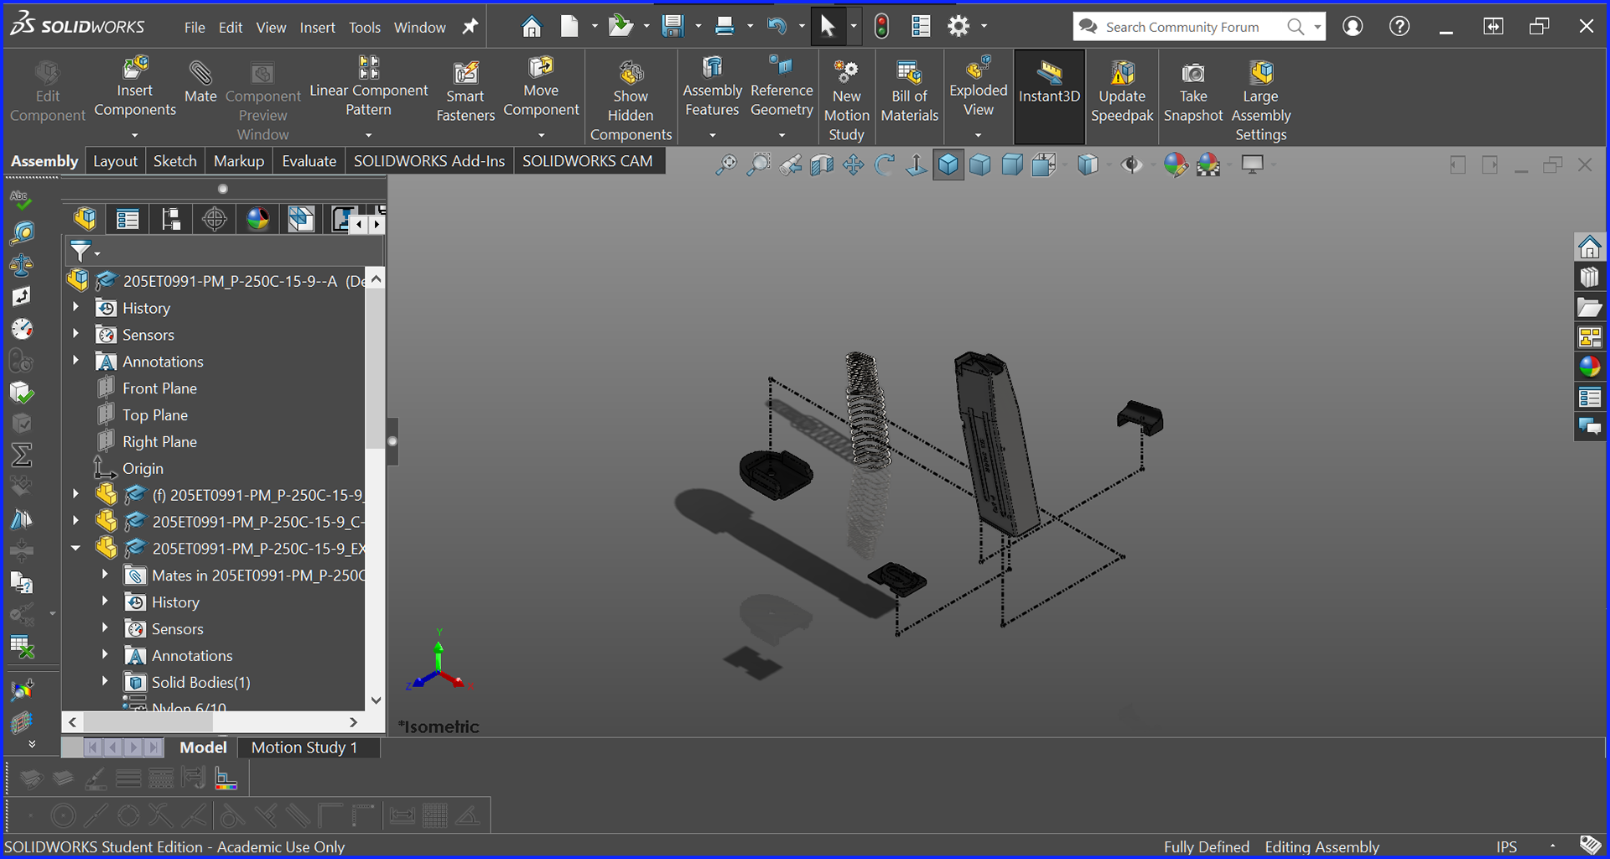Open the user login account button
Viewport: 1610px width, 859px height.
(1353, 27)
